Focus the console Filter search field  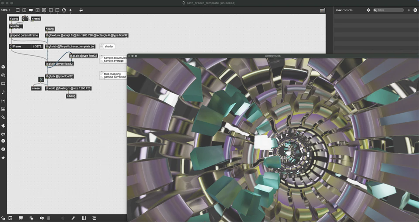388,10
